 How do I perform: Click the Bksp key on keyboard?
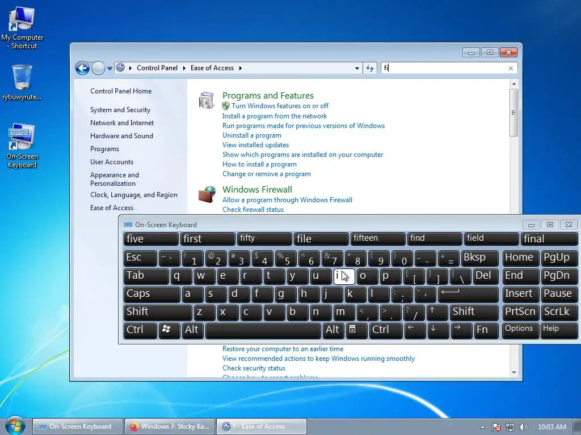point(480,258)
